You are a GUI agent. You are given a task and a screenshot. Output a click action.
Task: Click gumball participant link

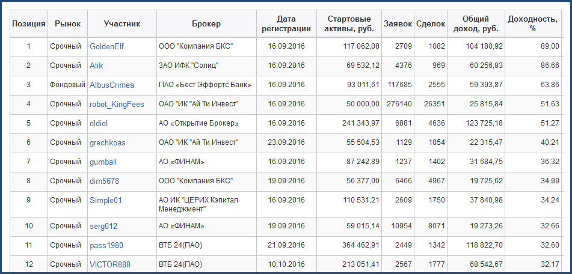tap(103, 162)
